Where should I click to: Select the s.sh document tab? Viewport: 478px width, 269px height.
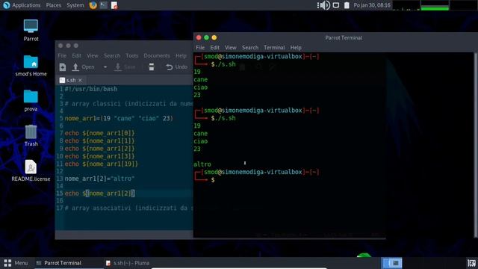(x=71, y=80)
